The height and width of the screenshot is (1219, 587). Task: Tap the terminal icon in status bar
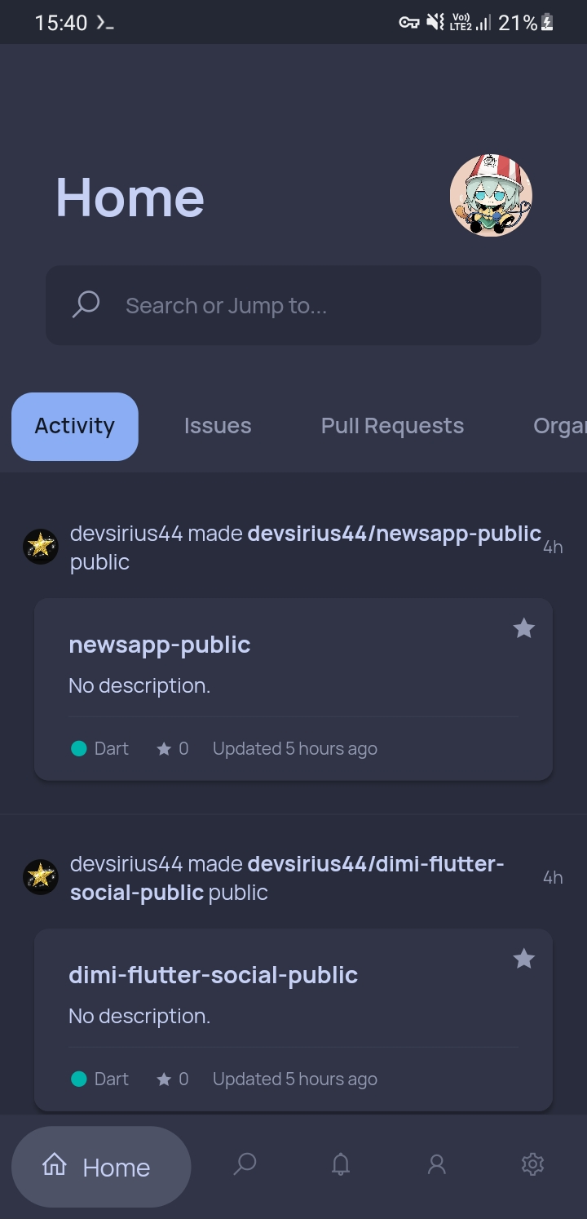[x=105, y=23]
